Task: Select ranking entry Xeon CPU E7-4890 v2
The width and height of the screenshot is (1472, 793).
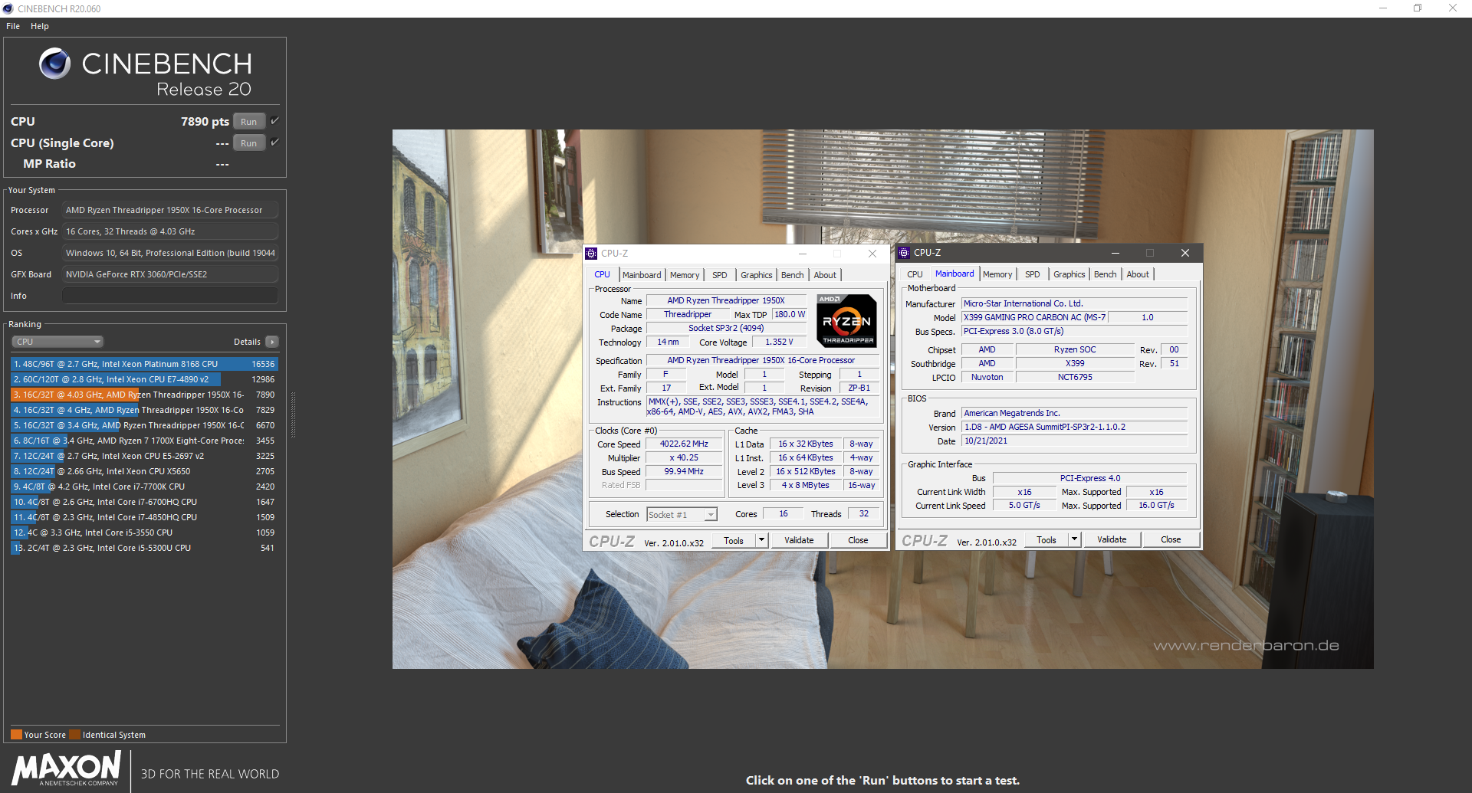Action: [x=144, y=379]
